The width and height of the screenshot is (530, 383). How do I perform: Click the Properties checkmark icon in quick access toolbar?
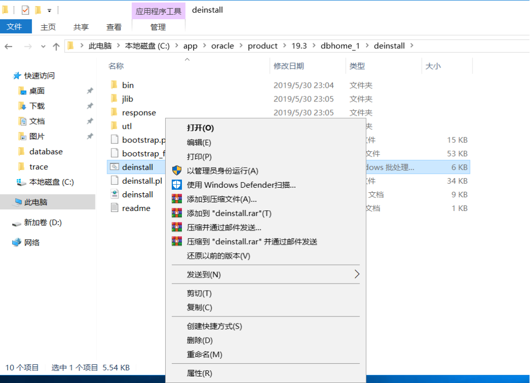[25, 11]
